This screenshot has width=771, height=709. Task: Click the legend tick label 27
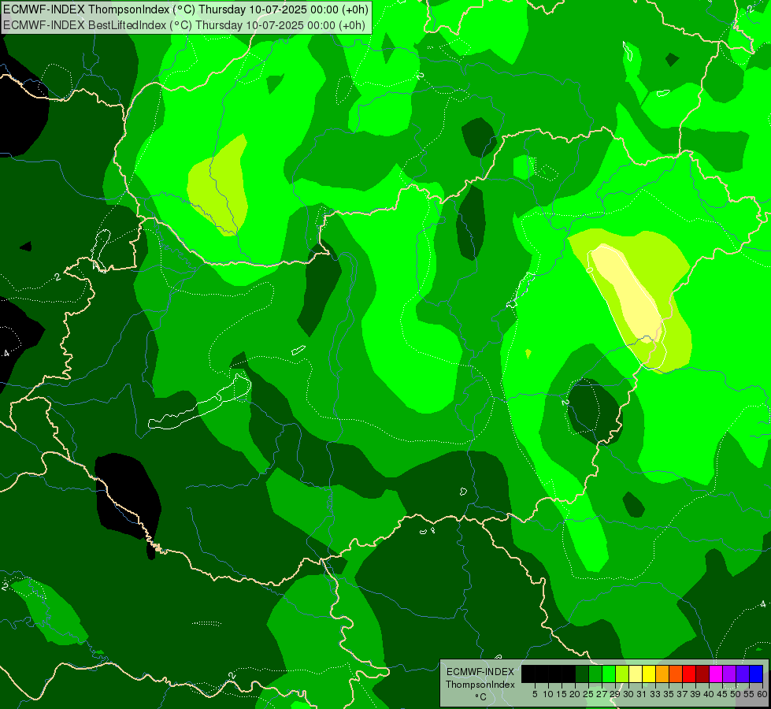(602, 694)
